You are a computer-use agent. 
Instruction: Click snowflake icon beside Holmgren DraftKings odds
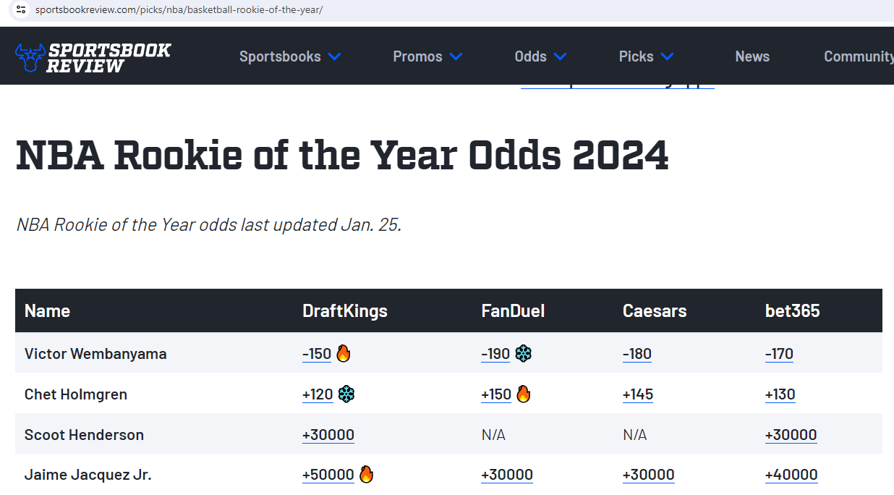[x=346, y=394]
